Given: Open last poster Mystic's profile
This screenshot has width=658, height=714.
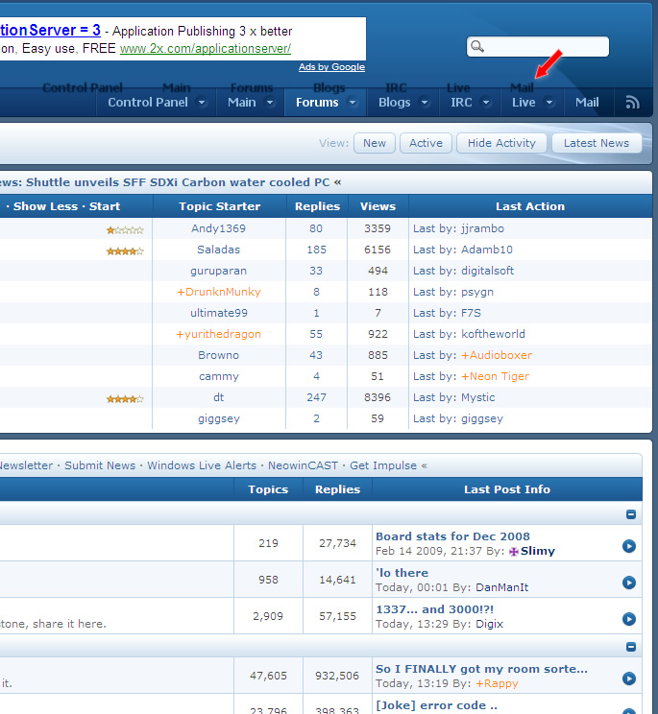Looking at the screenshot, I should [477, 397].
